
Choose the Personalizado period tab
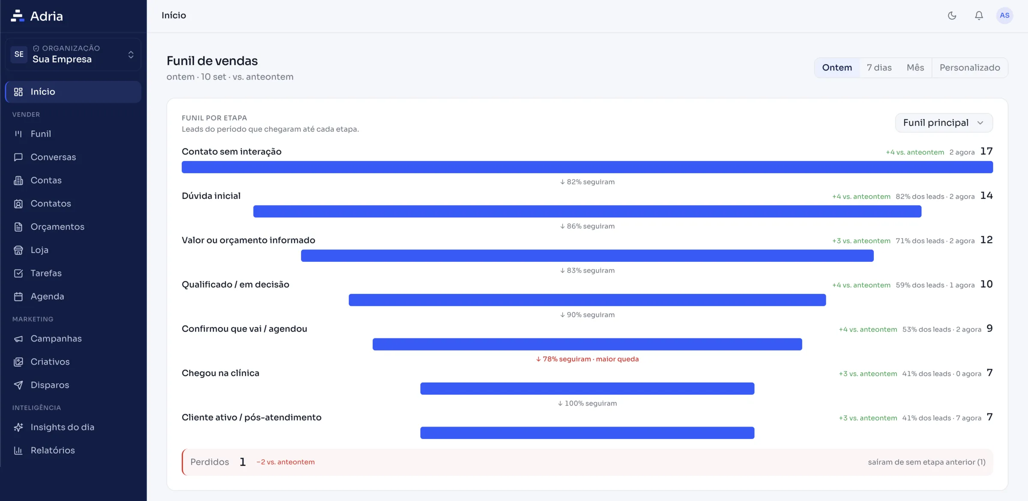pos(970,68)
